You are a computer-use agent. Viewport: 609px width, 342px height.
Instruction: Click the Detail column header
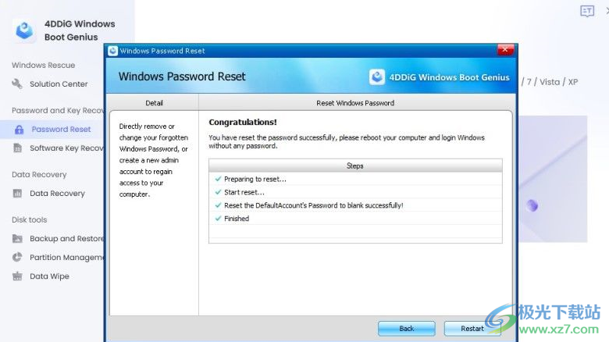point(154,103)
